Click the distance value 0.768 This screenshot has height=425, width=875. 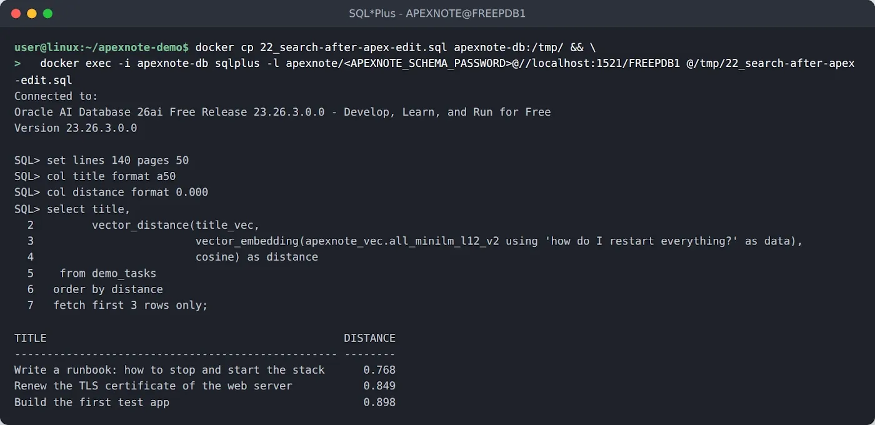tap(379, 370)
